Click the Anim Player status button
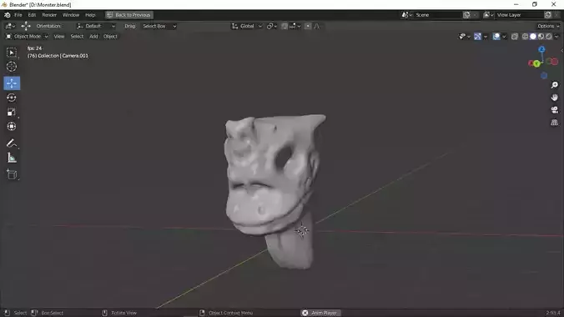564x317 pixels. pyautogui.click(x=320, y=313)
